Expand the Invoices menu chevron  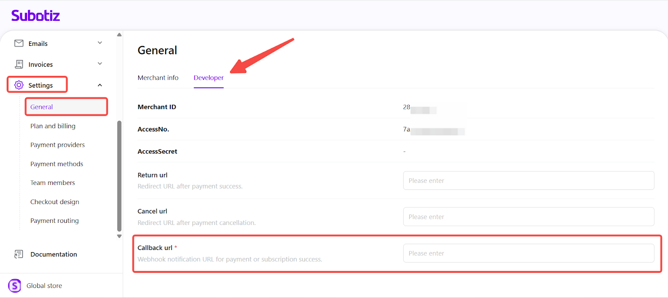point(100,64)
